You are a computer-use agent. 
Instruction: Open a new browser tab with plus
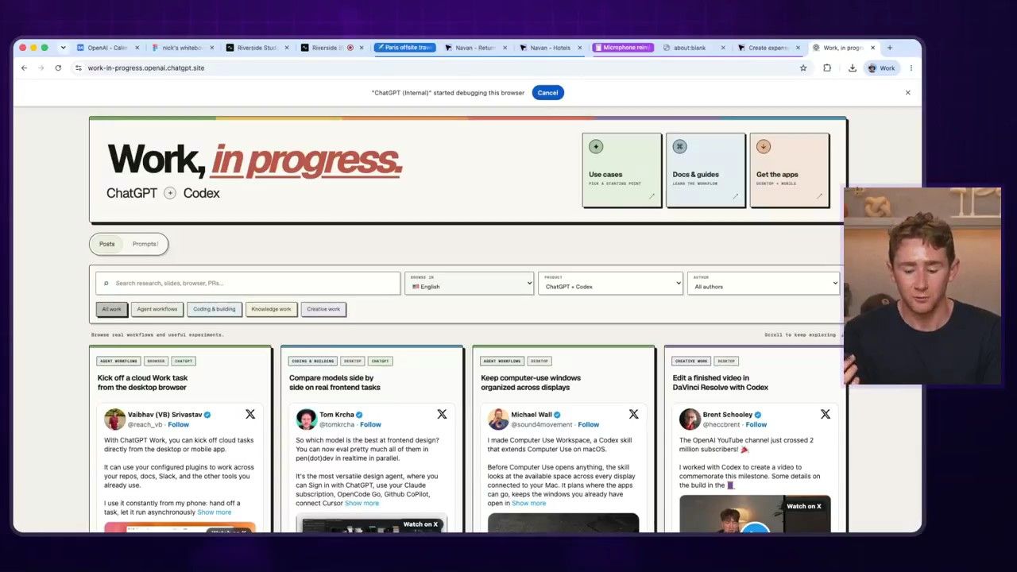pyautogui.click(x=889, y=48)
